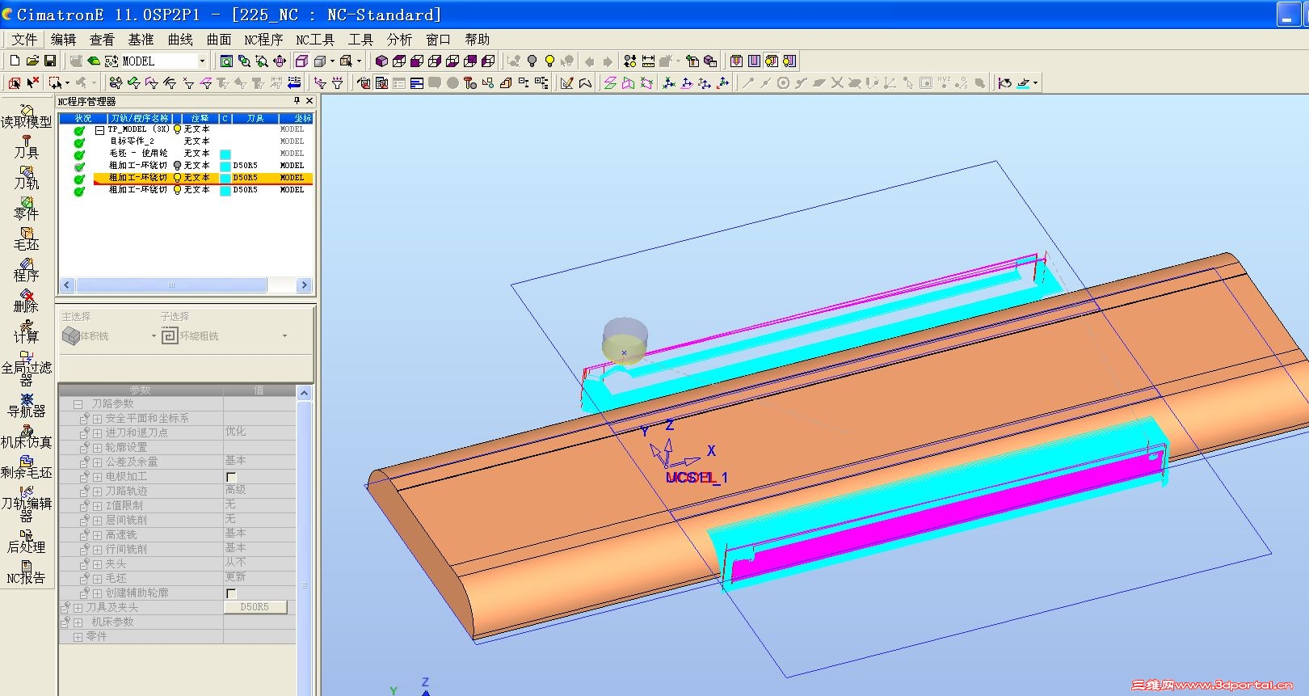This screenshot has width=1309, height=696.
Task: Click the Open file folder icon
Action: (x=32, y=61)
